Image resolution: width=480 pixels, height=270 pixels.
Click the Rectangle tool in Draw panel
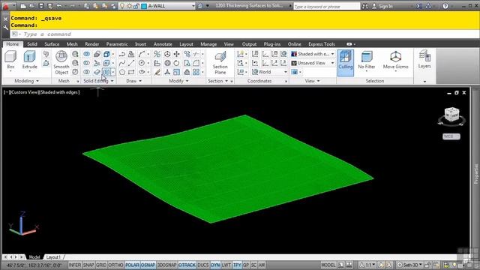[x=131, y=72]
